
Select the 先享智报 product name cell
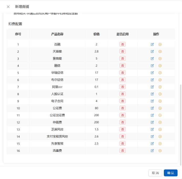(57, 144)
